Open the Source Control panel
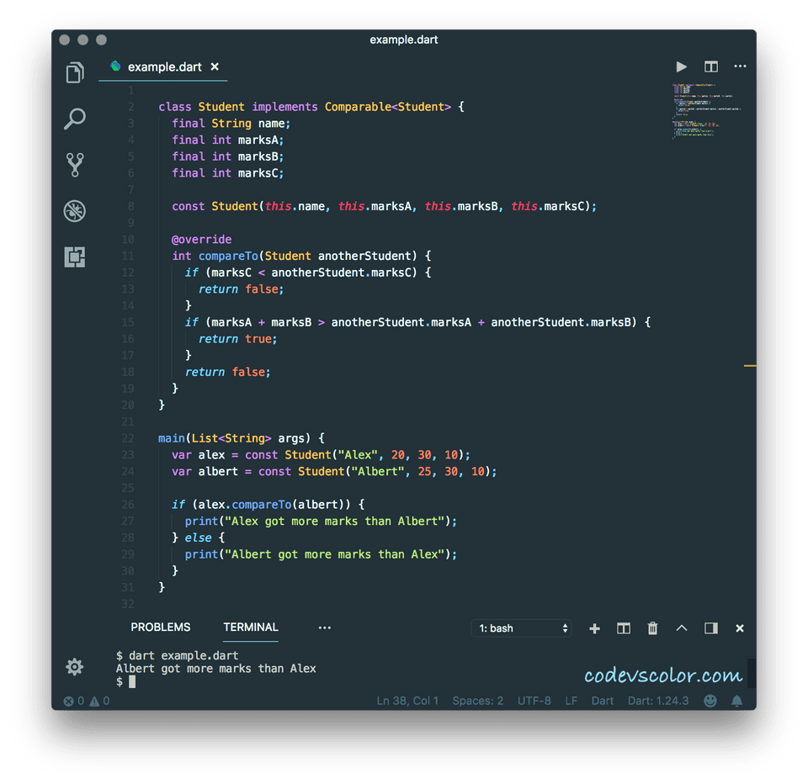The height and width of the screenshot is (784, 808). [x=75, y=165]
